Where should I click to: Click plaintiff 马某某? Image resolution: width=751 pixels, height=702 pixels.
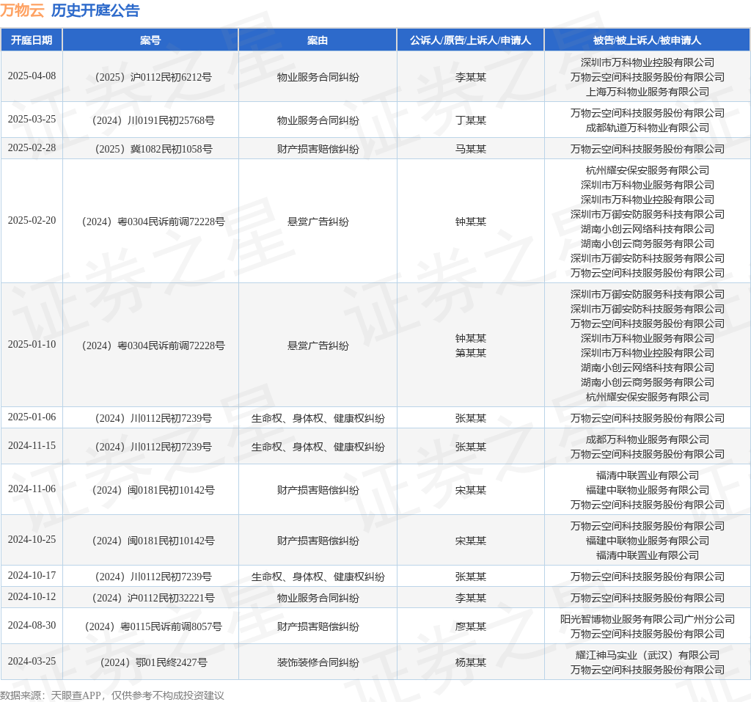tap(470, 149)
